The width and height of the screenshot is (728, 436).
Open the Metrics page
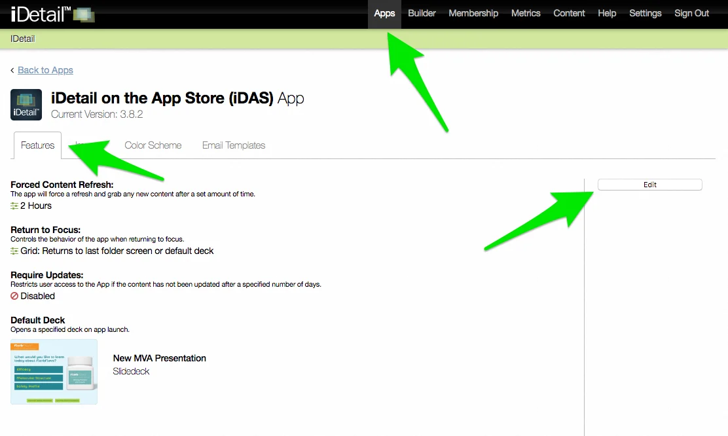[x=526, y=14]
